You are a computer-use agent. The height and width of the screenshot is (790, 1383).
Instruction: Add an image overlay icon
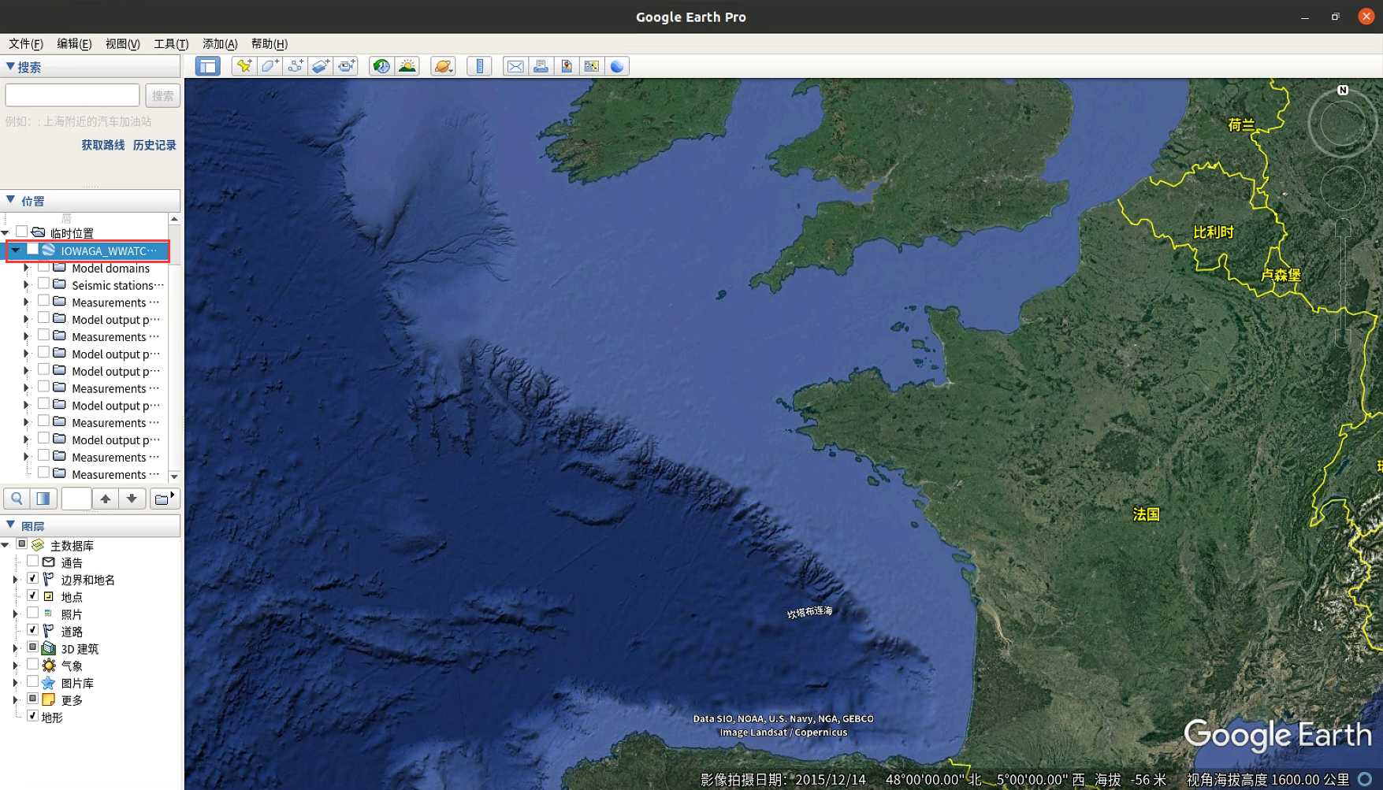point(320,66)
